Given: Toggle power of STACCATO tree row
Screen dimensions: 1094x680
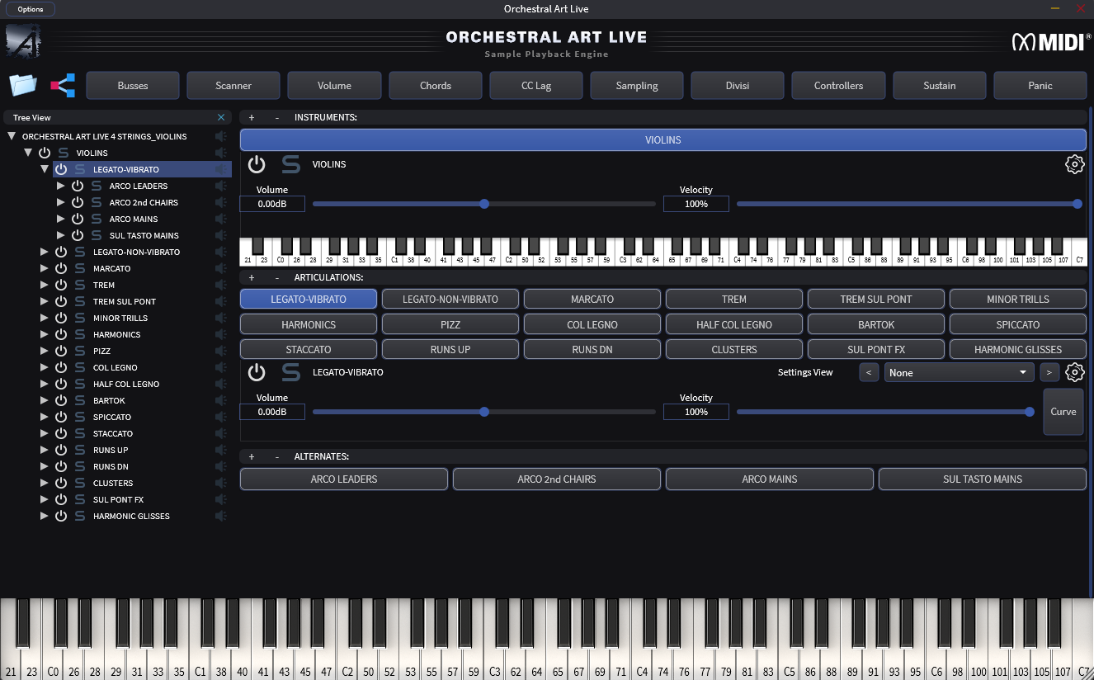Looking at the screenshot, I should pos(61,433).
